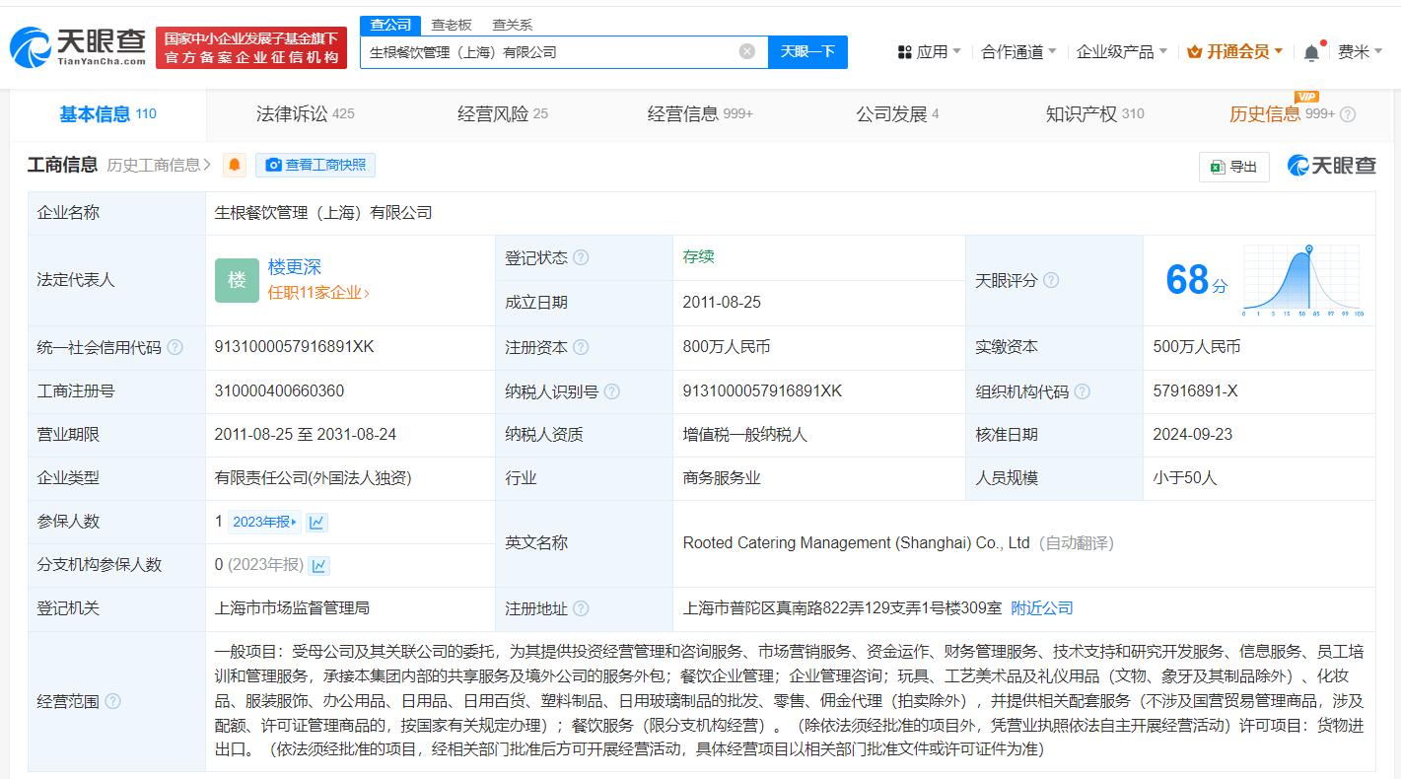
Task: Switch to the 法律诉讼 tab
Action: coord(305,114)
